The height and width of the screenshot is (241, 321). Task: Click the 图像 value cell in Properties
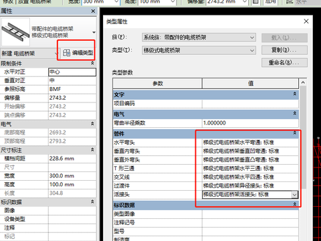point(72,210)
